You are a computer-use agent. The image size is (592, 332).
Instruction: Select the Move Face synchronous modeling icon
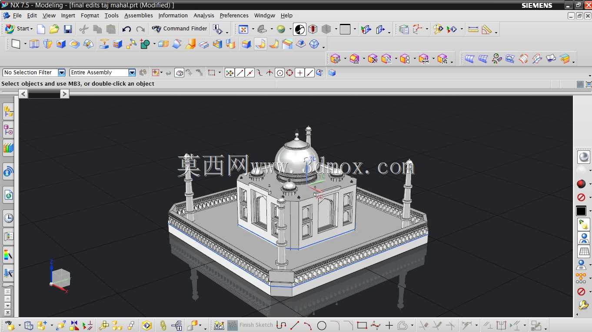click(335, 59)
